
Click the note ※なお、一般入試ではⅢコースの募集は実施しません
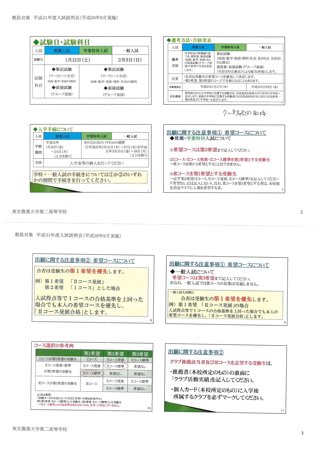[214, 284]
